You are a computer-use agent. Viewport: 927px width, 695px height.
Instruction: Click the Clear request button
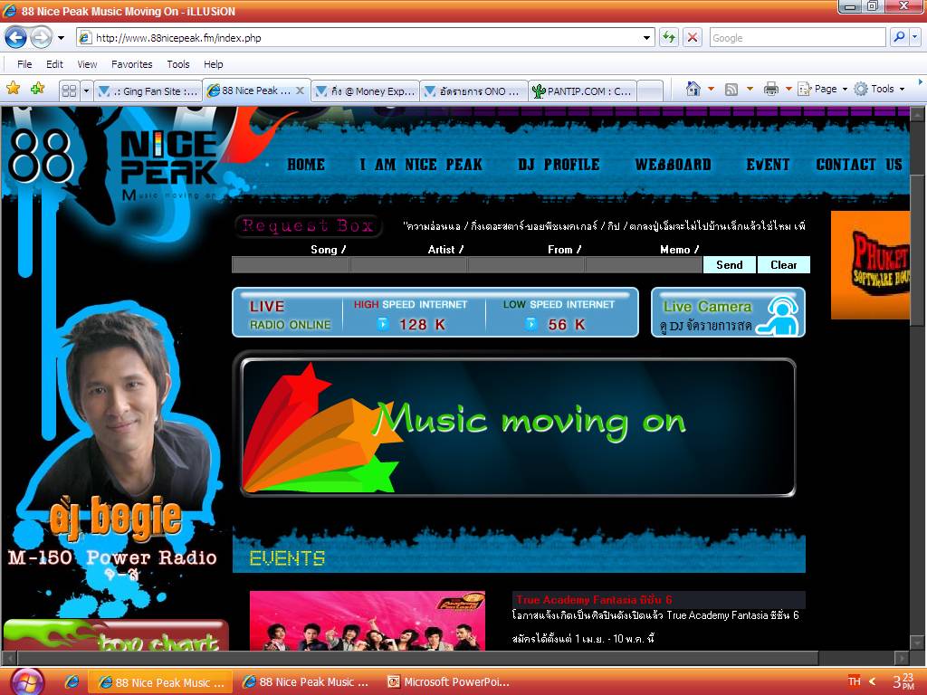click(x=783, y=265)
